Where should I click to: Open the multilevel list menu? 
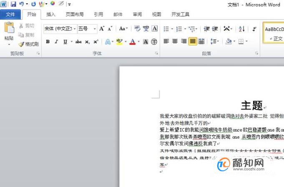pos(193,29)
